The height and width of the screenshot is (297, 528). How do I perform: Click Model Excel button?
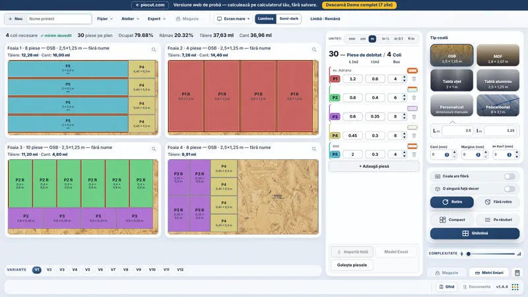coord(396,252)
